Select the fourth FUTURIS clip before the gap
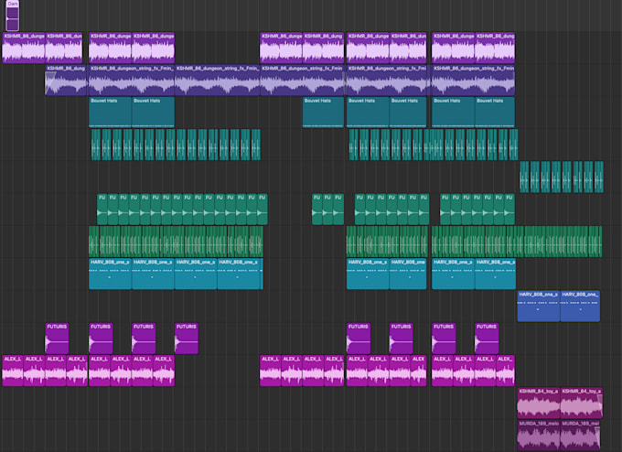This screenshot has height=452, width=622. (x=187, y=339)
